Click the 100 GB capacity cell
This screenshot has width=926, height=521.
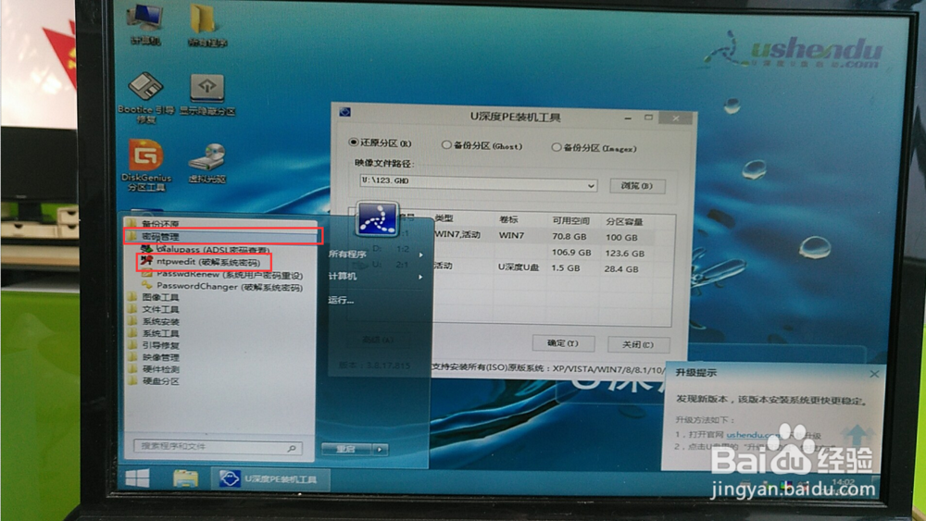pos(622,238)
